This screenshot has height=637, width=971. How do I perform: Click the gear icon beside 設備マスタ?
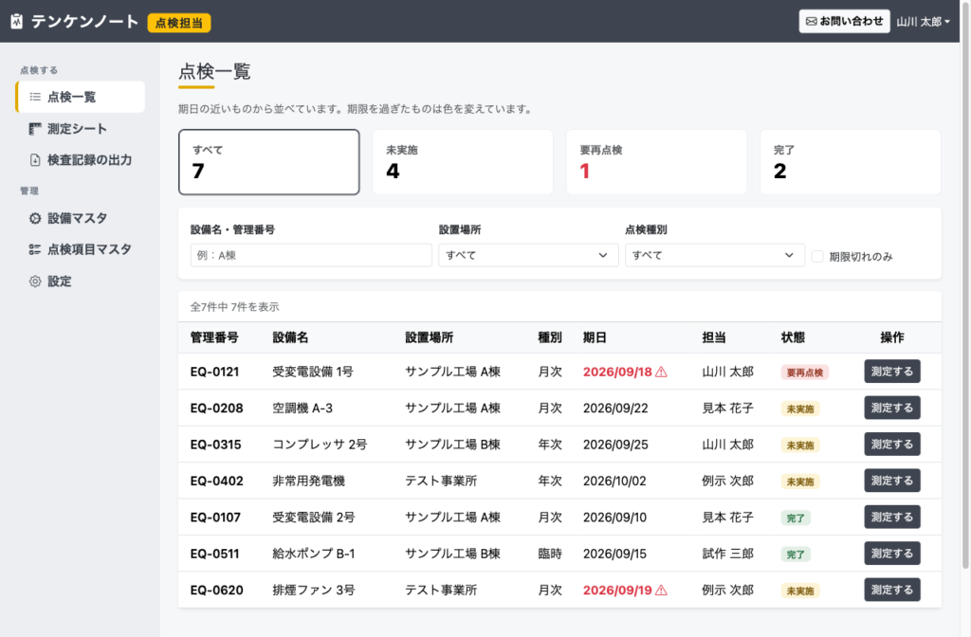(x=35, y=218)
